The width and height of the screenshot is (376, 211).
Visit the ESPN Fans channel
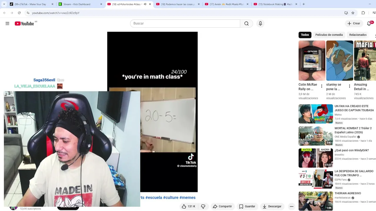coord(341,180)
